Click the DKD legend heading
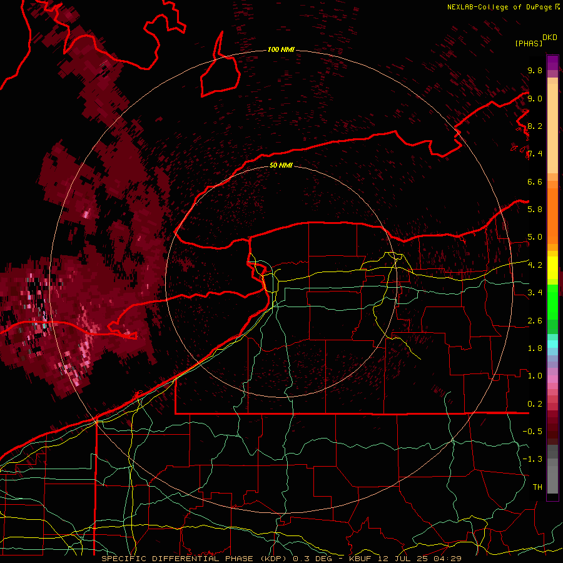This screenshot has width=563, height=563. tap(550, 38)
